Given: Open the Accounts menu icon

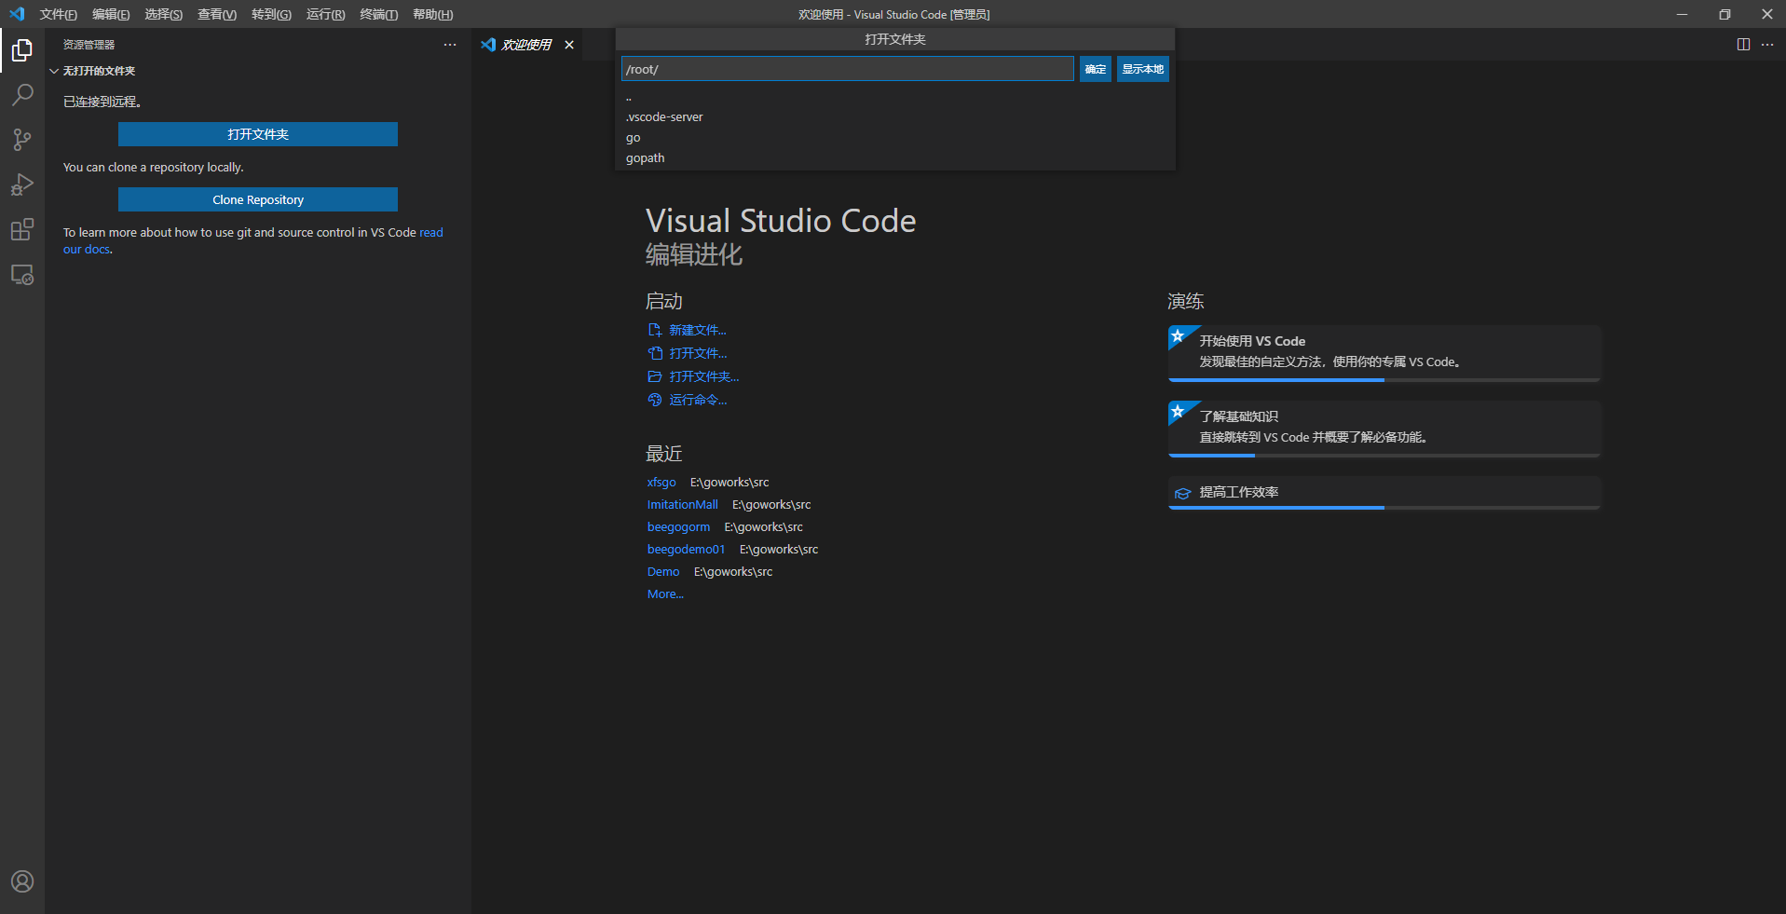Looking at the screenshot, I should click(x=22, y=881).
